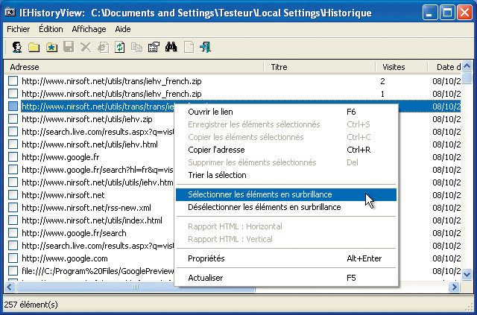Open the history folder toolbar icon

coord(34,48)
